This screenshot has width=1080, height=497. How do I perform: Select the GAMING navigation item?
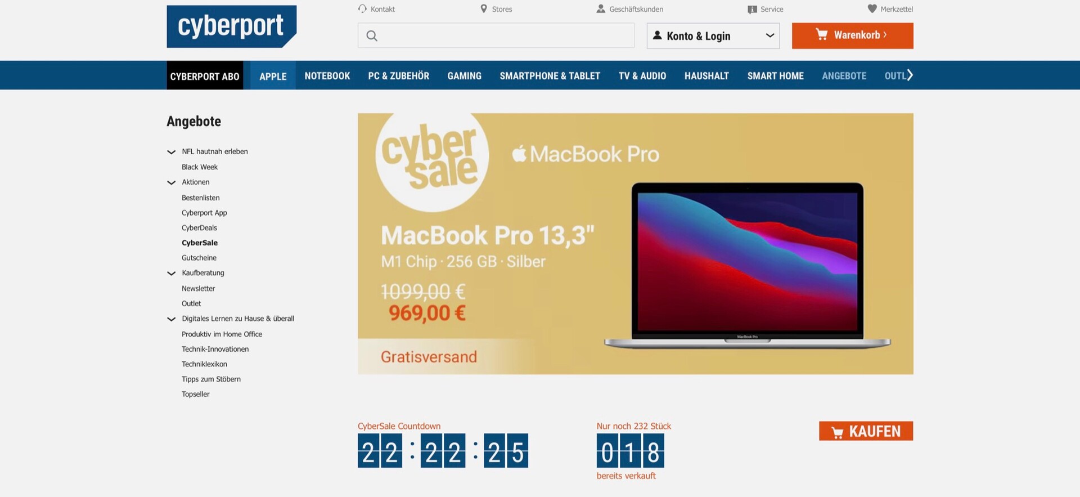pos(464,75)
